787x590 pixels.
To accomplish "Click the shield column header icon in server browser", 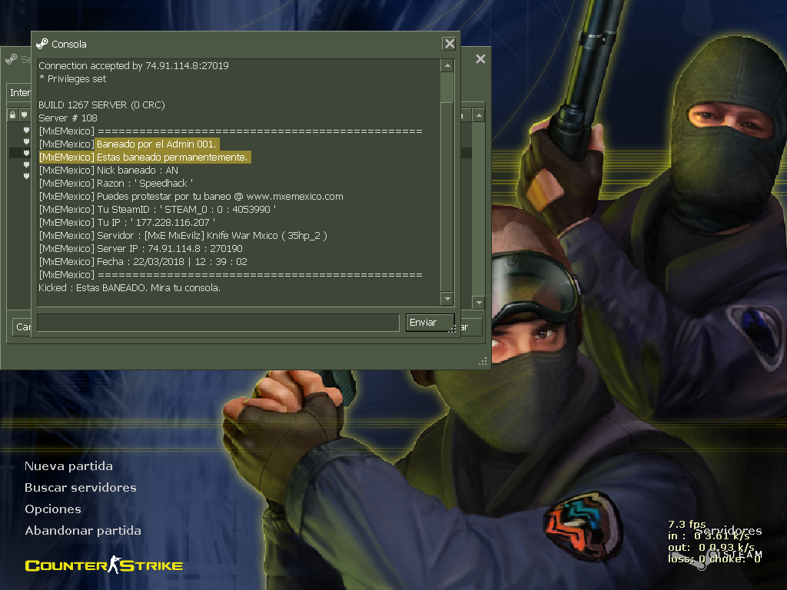I will click(x=24, y=115).
